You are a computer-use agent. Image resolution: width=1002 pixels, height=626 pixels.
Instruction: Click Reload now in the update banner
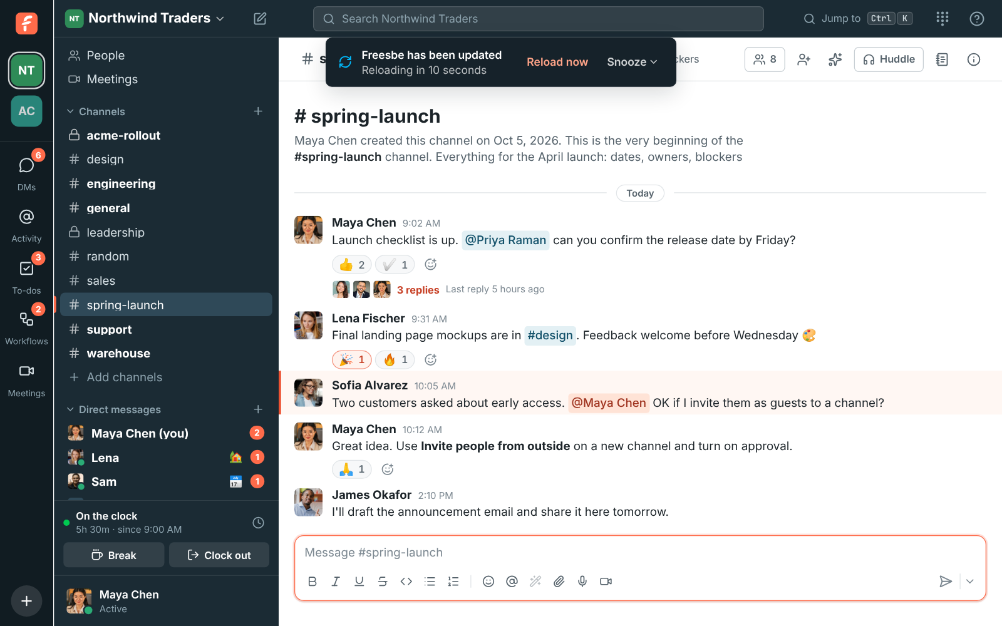(557, 62)
